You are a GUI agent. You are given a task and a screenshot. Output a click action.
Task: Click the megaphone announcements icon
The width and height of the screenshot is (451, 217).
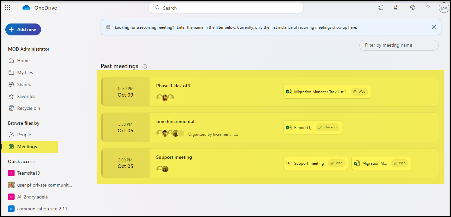pos(381,8)
